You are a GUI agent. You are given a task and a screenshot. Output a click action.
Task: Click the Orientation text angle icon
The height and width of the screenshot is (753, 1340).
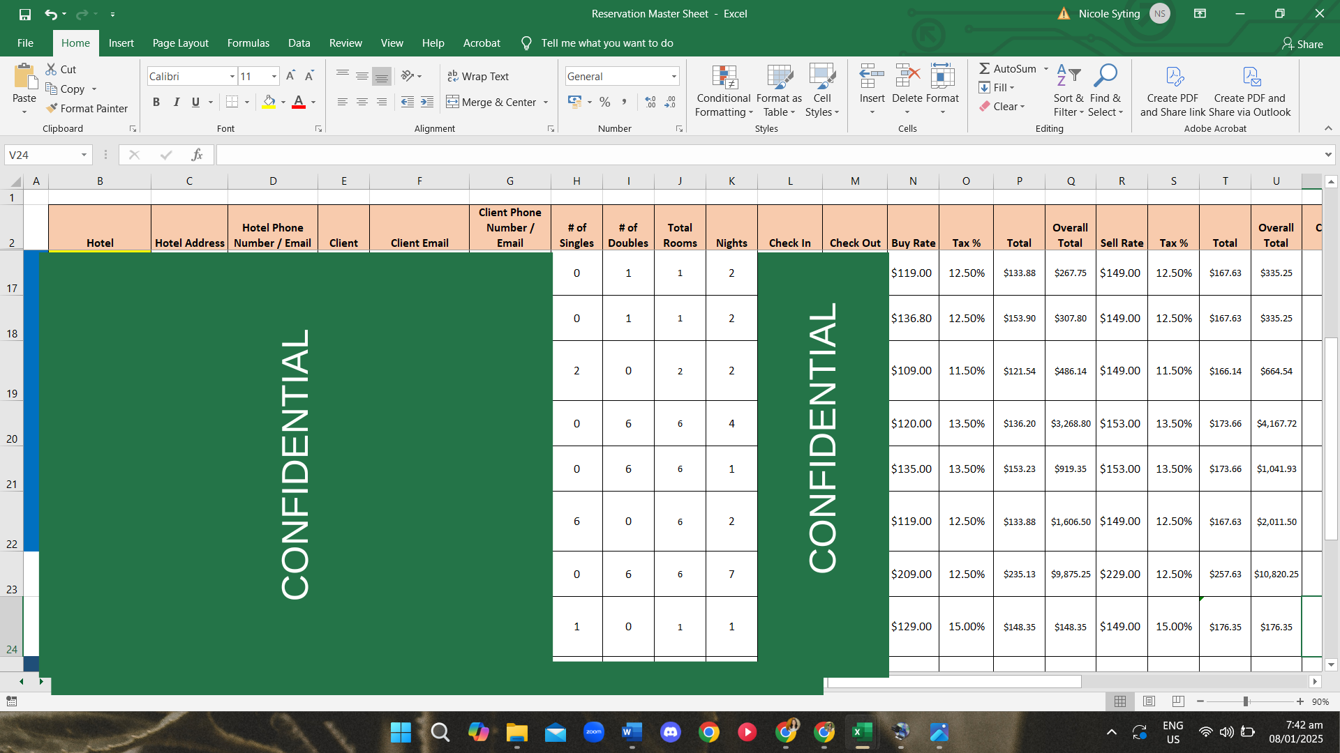tap(408, 76)
